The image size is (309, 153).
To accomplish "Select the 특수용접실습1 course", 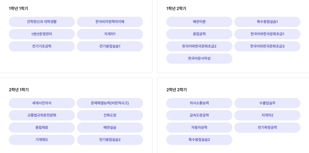I will coord(268,22).
